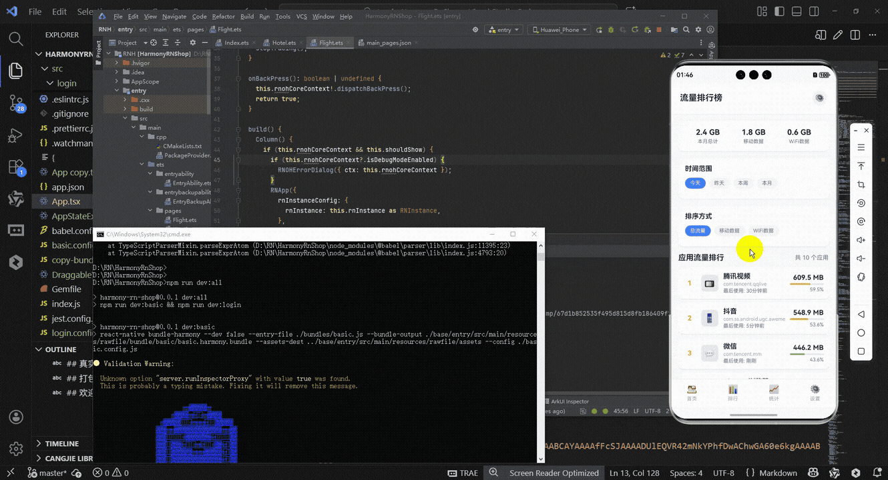Open the Refactor menu in DevEco Studio
This screenshot has height=480, width=888.
[x=224, y=16]
